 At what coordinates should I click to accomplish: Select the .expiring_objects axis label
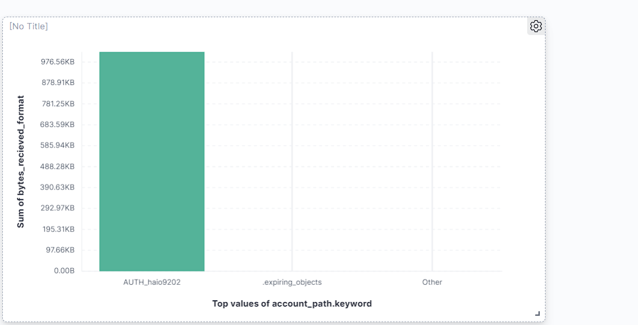[x=292, y=283]
